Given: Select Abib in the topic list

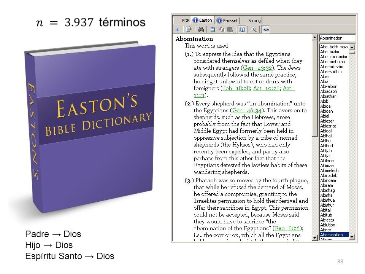Looking at the screenshot, I should point(324,101).
